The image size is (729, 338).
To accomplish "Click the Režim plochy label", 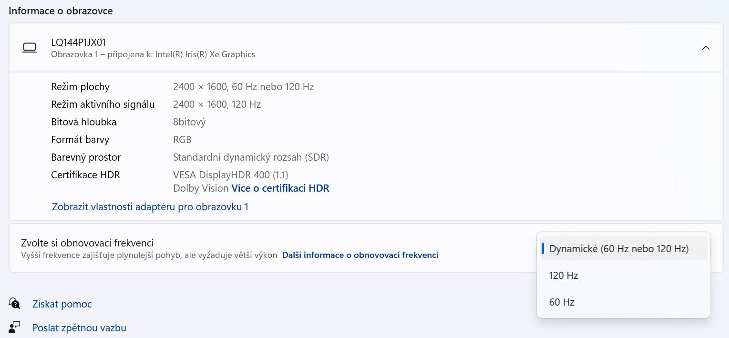I will [x=80, y=87].
